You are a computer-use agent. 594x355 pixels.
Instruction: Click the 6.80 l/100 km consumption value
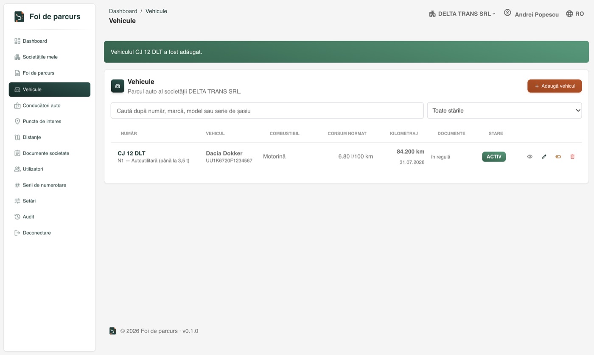coord(356,157)
